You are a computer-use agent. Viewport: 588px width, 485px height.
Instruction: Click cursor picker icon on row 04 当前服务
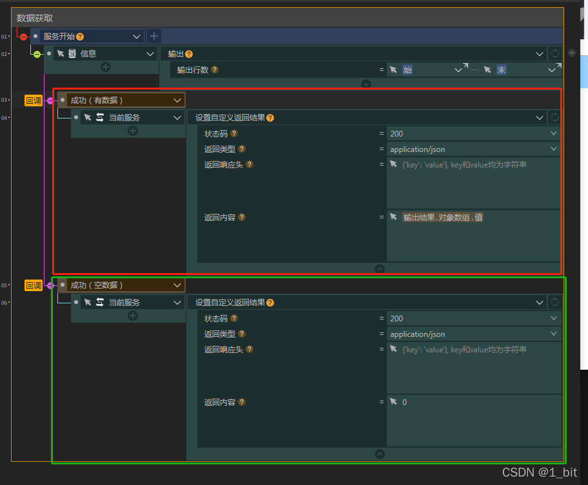[88, 118]
